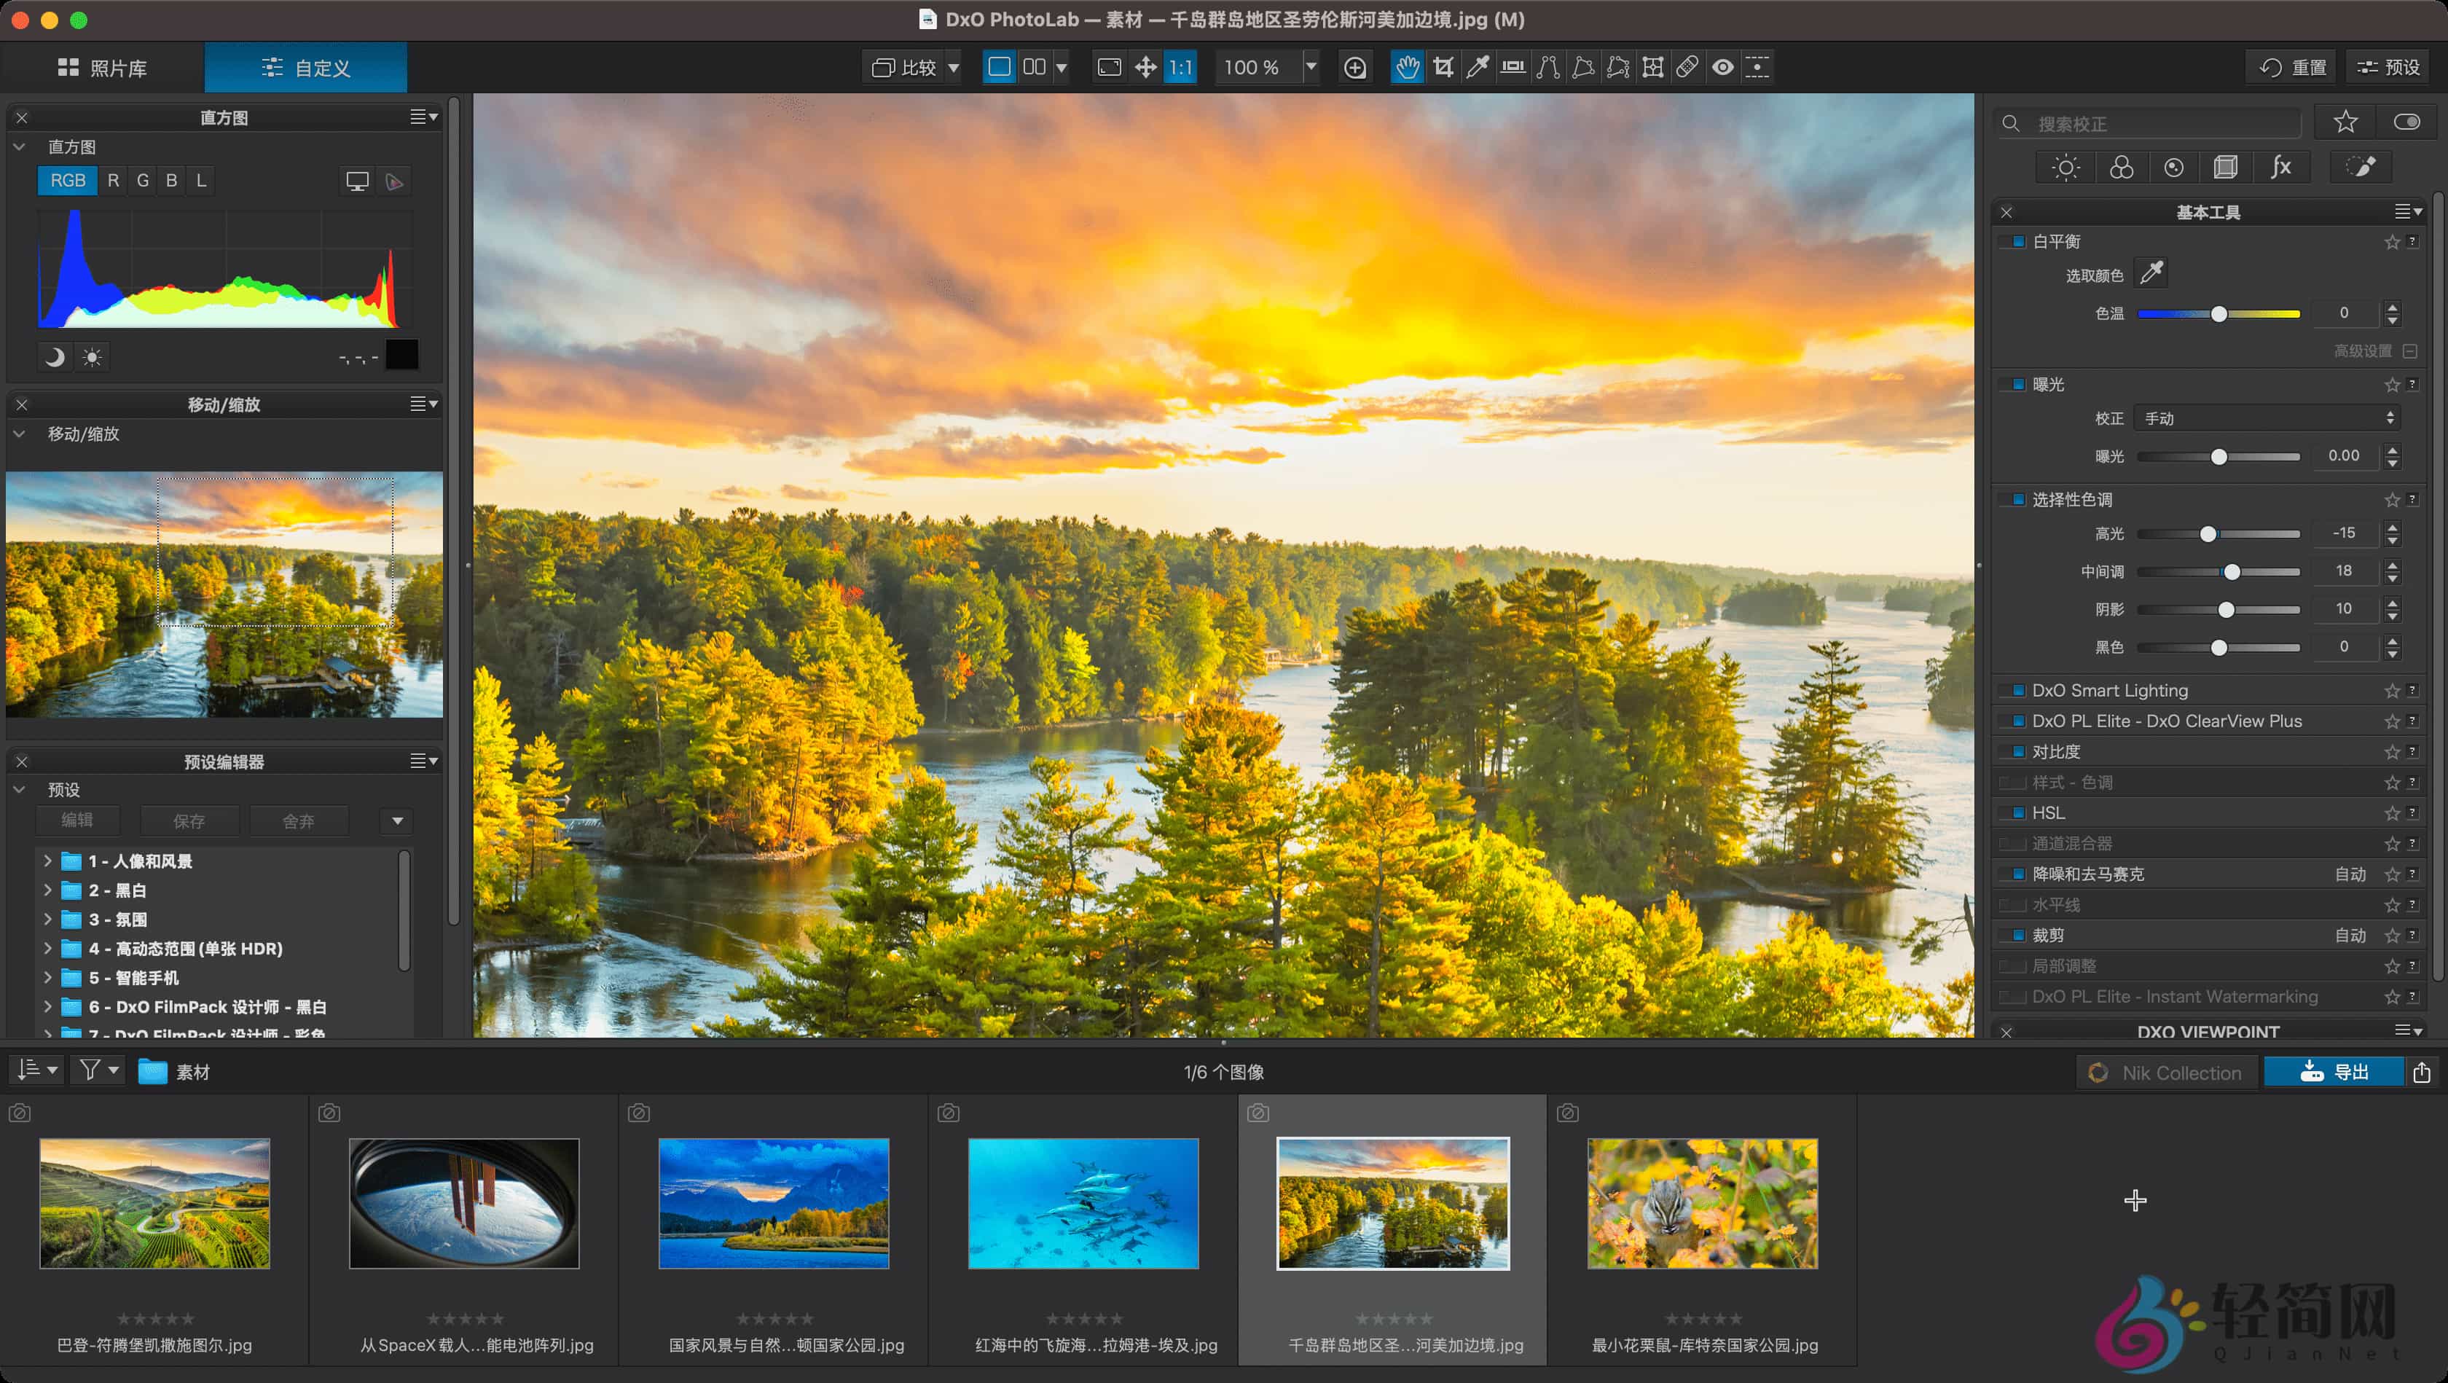Activate the color picker eyedropper tool
The image size is (2448, 1383).
pyautogui.click(x=1479, y=66)
